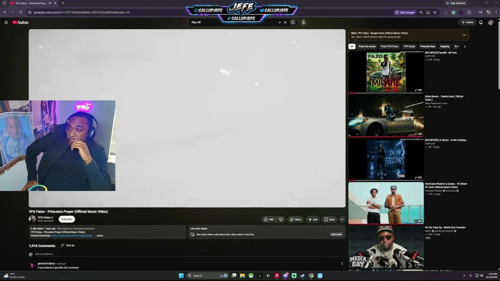Select the Rapping chip
The width and height of the screenshot is (500, 281).
tap(445, 46)
